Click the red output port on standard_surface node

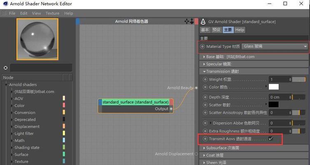tap(171, 102)
